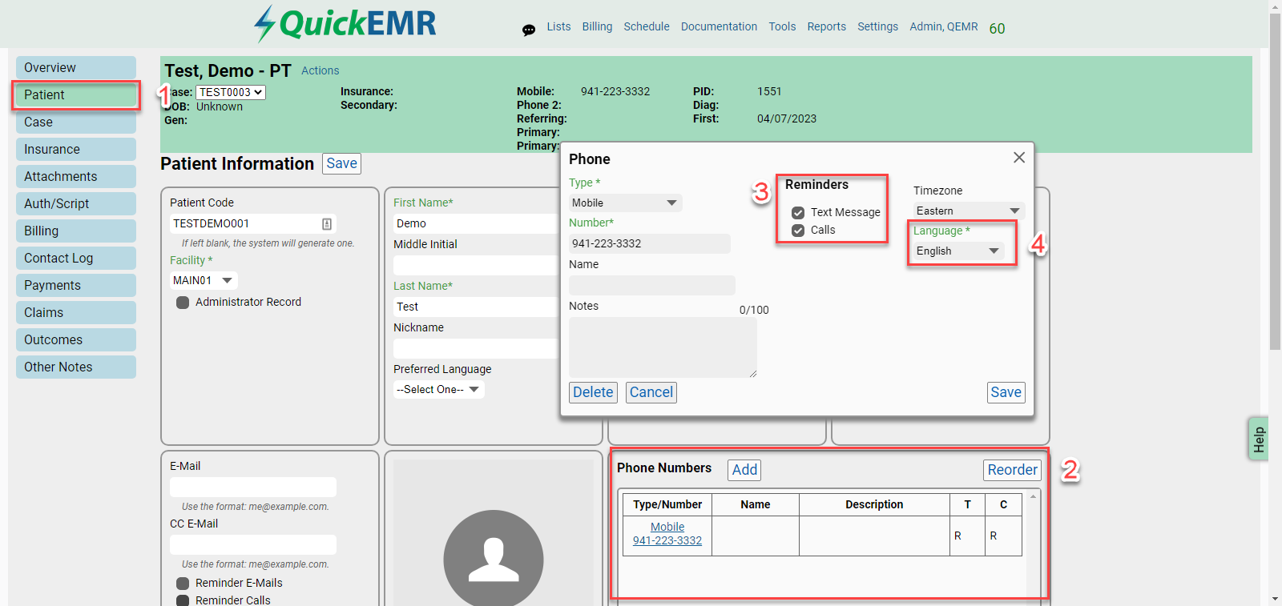
Task: Reorder the phone numbers
Action: [1013, 470]
